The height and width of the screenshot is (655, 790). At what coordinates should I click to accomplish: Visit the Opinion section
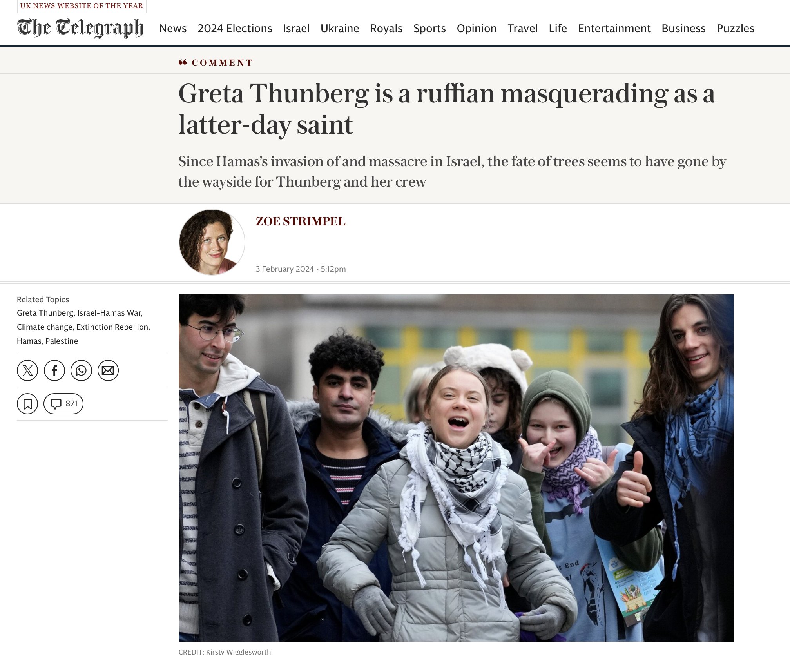477,28
